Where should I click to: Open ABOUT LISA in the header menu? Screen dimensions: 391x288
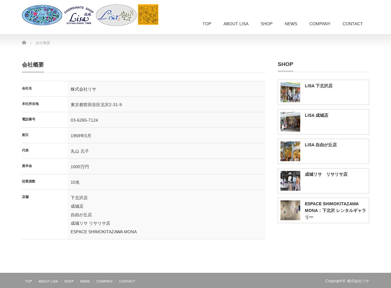point(236,24)
